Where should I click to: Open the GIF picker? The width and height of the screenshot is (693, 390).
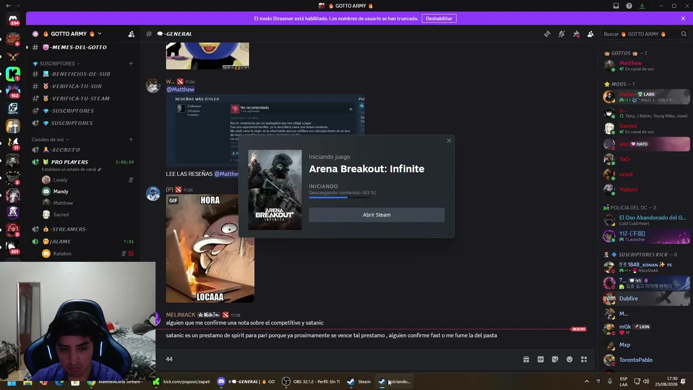pos(540,359)
